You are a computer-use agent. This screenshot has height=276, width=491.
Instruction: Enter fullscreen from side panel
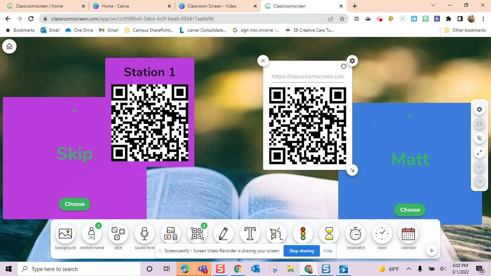[479, 153]
